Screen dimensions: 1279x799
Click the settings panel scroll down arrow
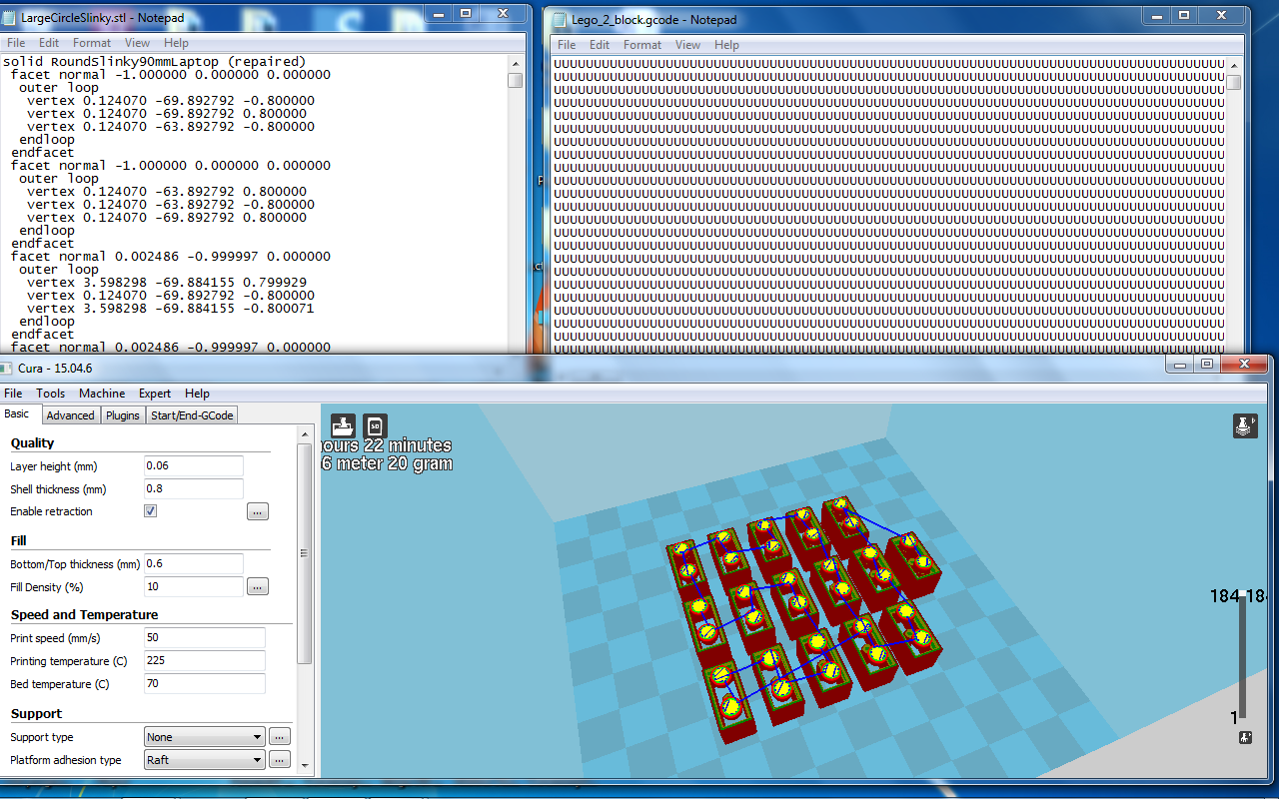305,768
